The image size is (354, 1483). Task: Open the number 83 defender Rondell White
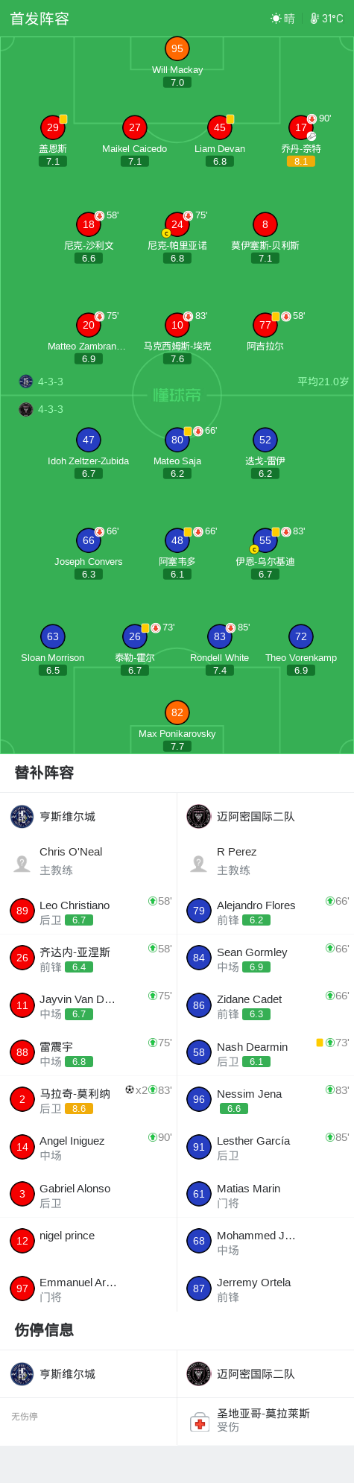(x=220, y=636)
